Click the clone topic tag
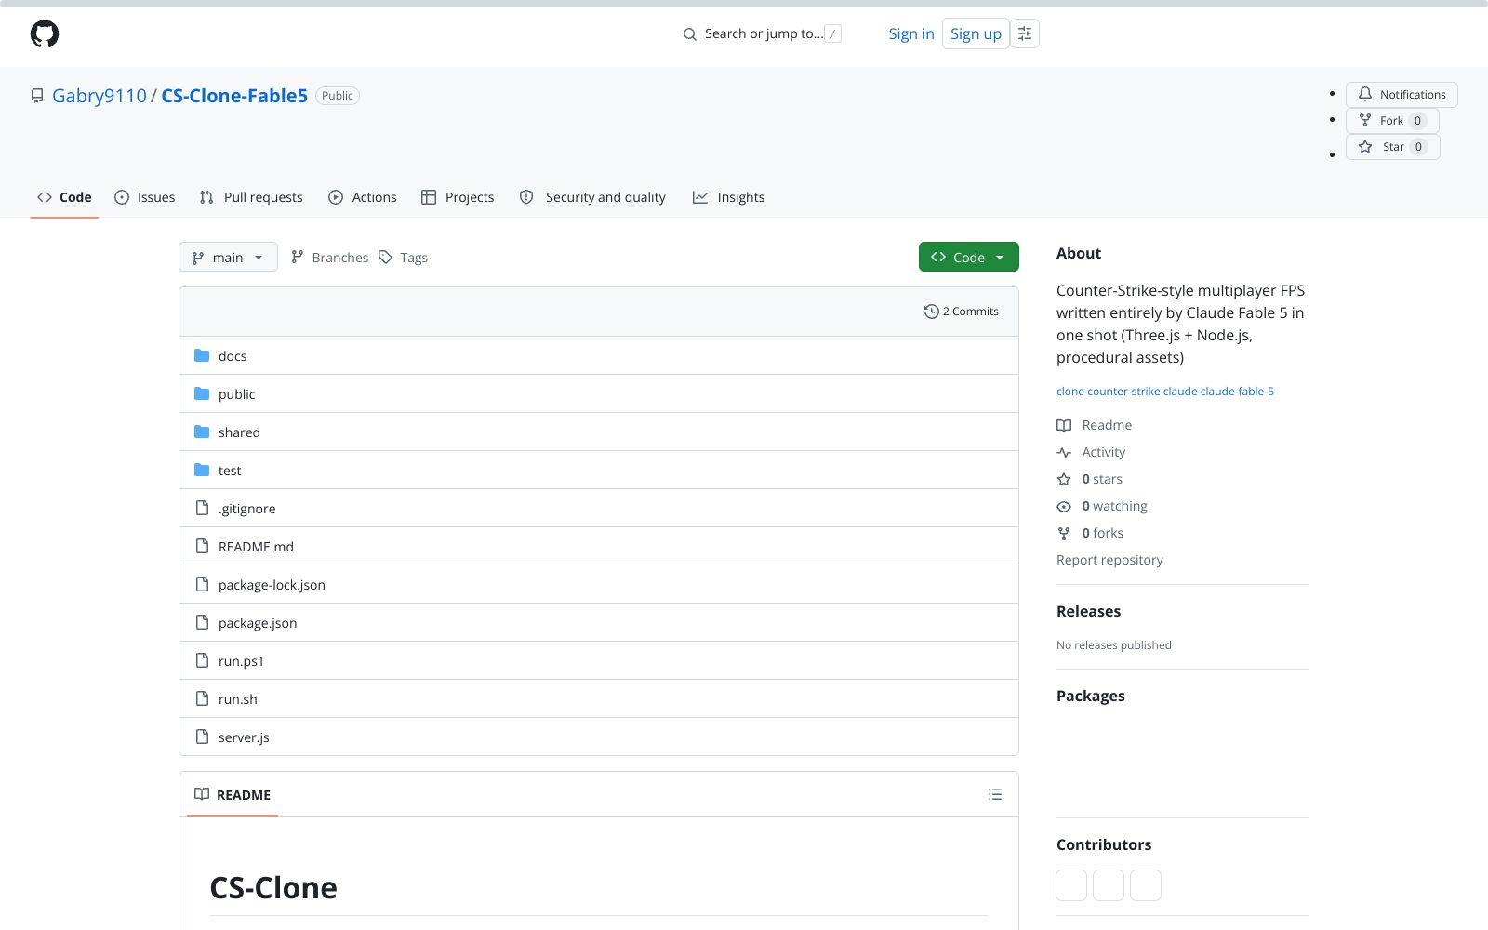This screenshot has height=930, width=1488. pyautogui.click(x=1070, y=392)
